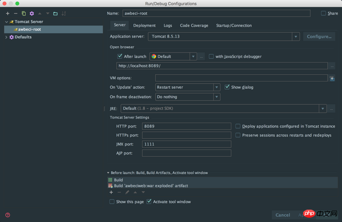The width and height of the screenshot is (342, 222).
Task: Open edit defaults gear icon in toolbar
Action: [x=32, y=14]
